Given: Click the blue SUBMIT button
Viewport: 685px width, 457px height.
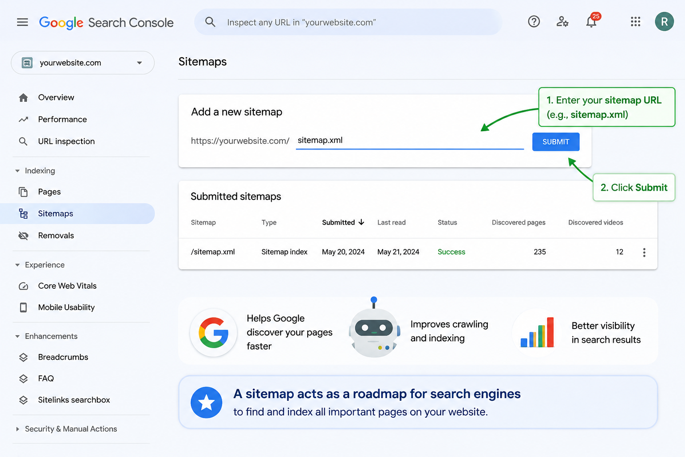Looking at the screenshot, I should tap(556, 142).
